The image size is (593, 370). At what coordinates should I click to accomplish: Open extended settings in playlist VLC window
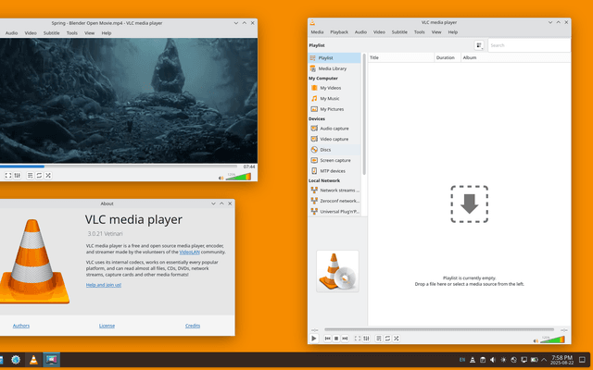366,339
